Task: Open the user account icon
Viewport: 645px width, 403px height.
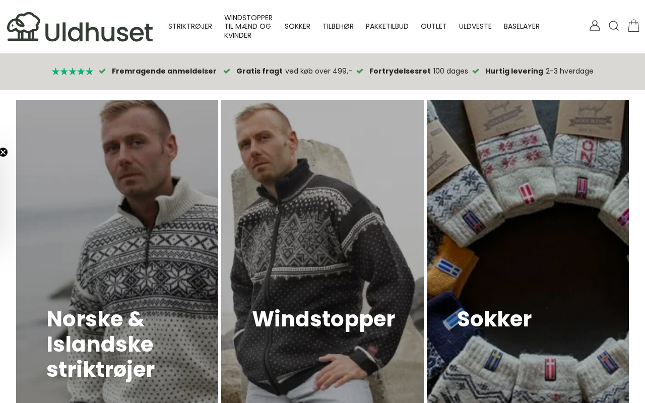Action: [x=595, y=26]
